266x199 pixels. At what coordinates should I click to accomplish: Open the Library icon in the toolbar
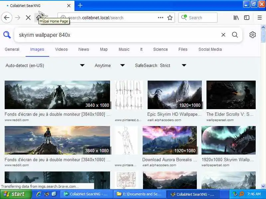pos(236,18)
